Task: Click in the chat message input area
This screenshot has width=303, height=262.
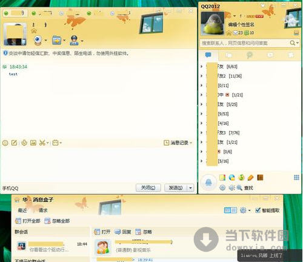Action: [x=98, y=165]
